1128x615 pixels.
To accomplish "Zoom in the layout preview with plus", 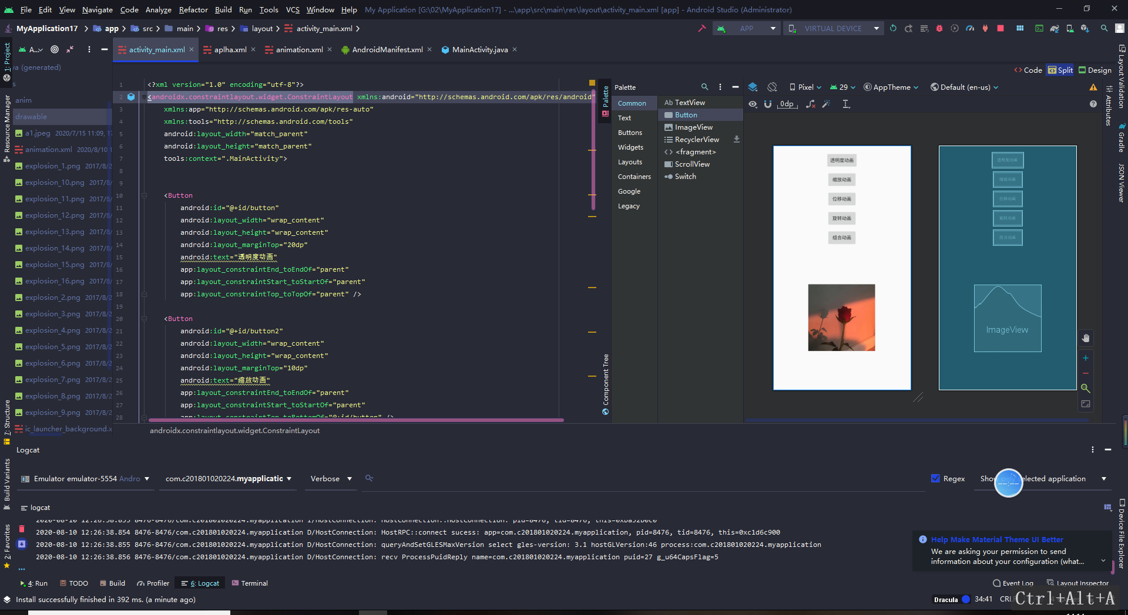I will [1086, 358].
